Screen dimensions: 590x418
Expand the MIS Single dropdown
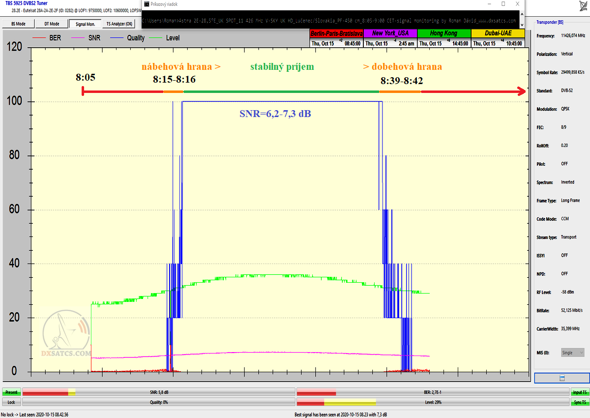[x=572, y=353]
